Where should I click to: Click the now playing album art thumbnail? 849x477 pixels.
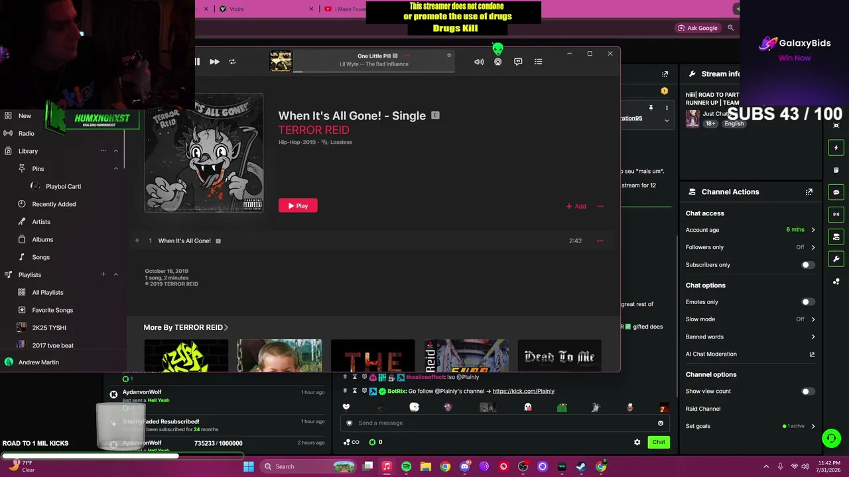click(x=281, y=61)
